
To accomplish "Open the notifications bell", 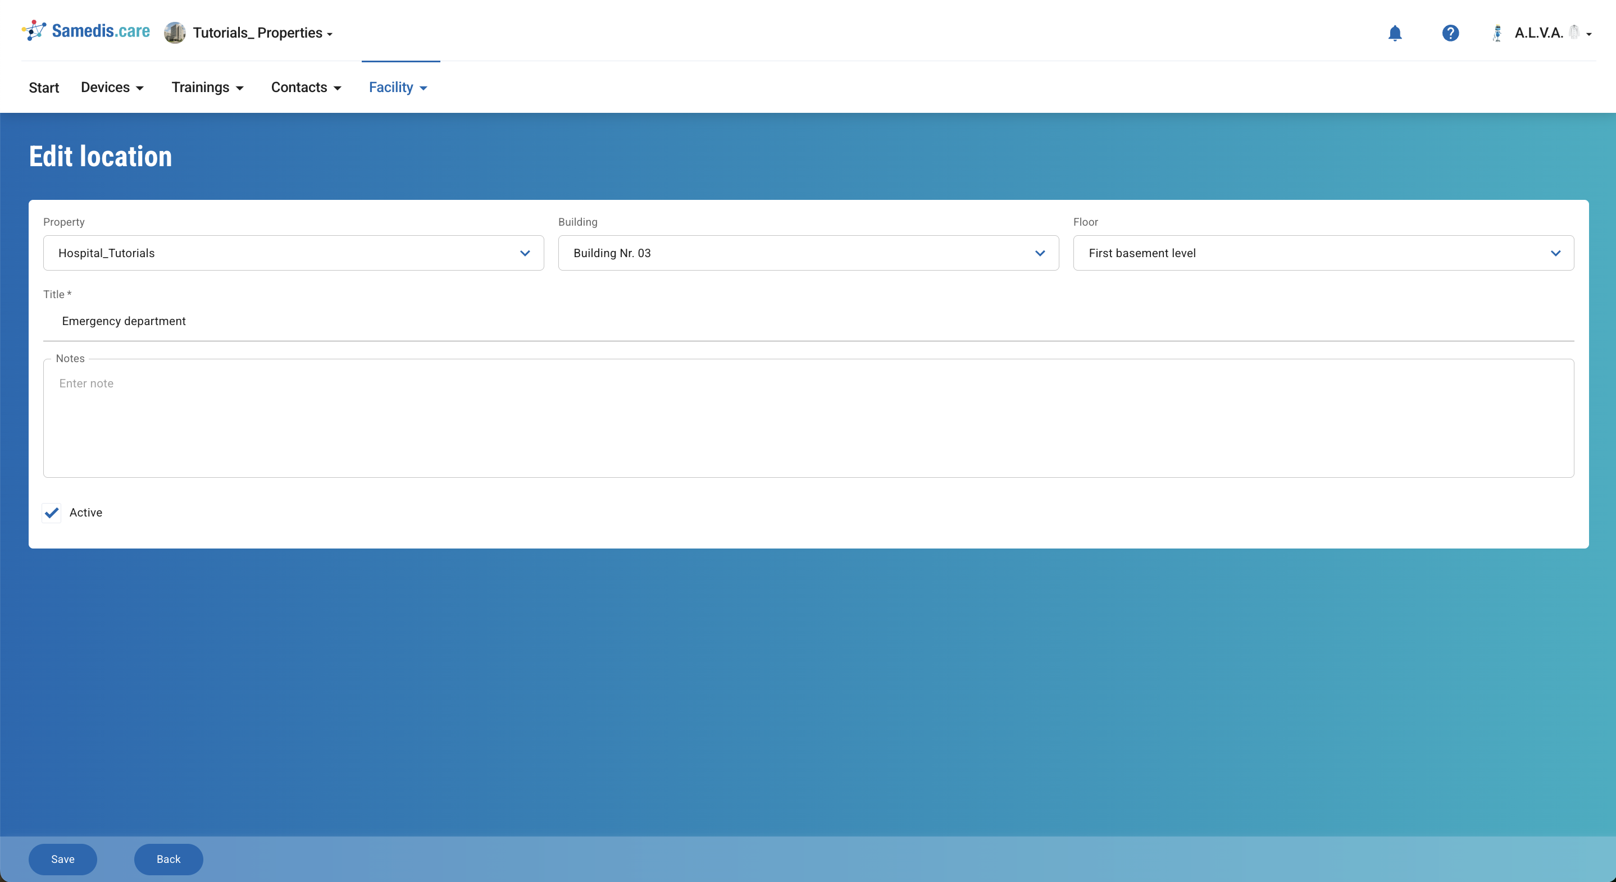I will 1395,33.
